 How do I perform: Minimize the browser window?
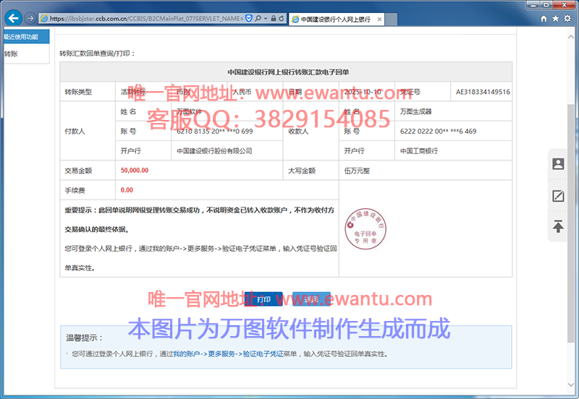pyautogui.click(x=533, y=5)
